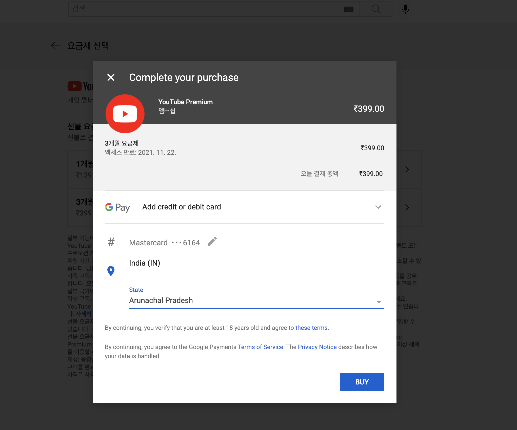Click the Mastercard •••6164 text
The height and width of the screenshot is (430, 517).
click(x=165, y=243)
